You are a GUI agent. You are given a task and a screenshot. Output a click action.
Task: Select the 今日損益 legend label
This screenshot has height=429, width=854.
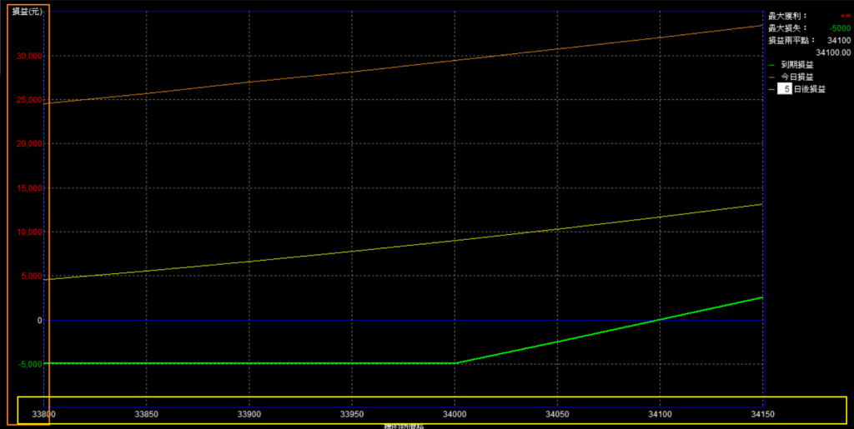point(797,77)
